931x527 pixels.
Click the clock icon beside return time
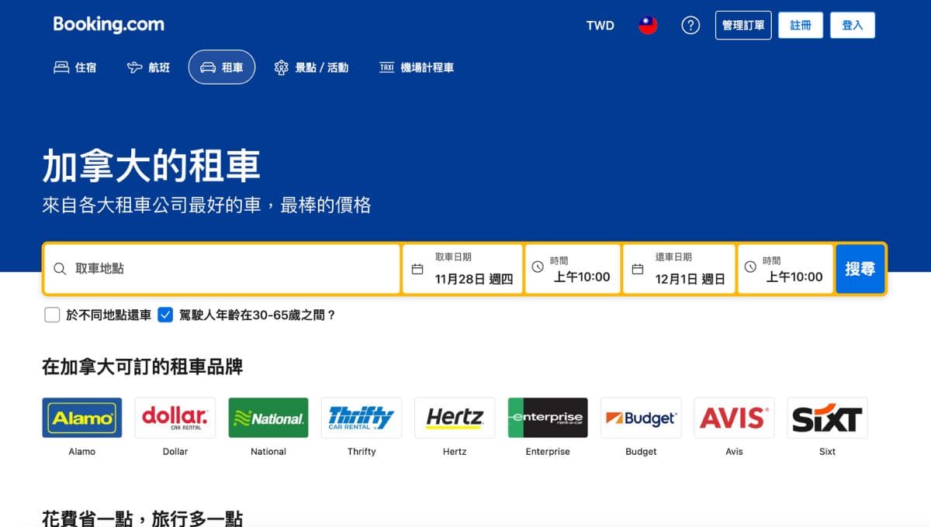pos(750,267)
